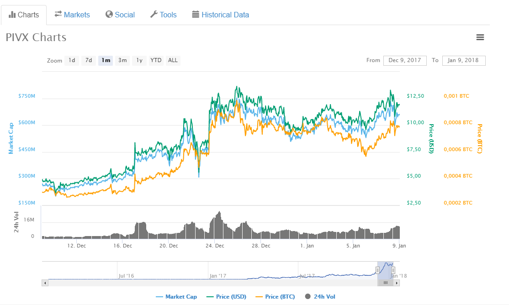Switch to the Markets tab
The width and height of the screenshot is (509, 305).
point(72,15)
